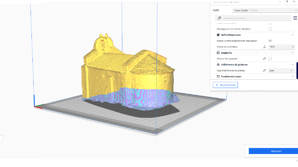Screen dimensions: 298x167
Task: Collapse the Refroidissement section
Action: pos(292,35)
